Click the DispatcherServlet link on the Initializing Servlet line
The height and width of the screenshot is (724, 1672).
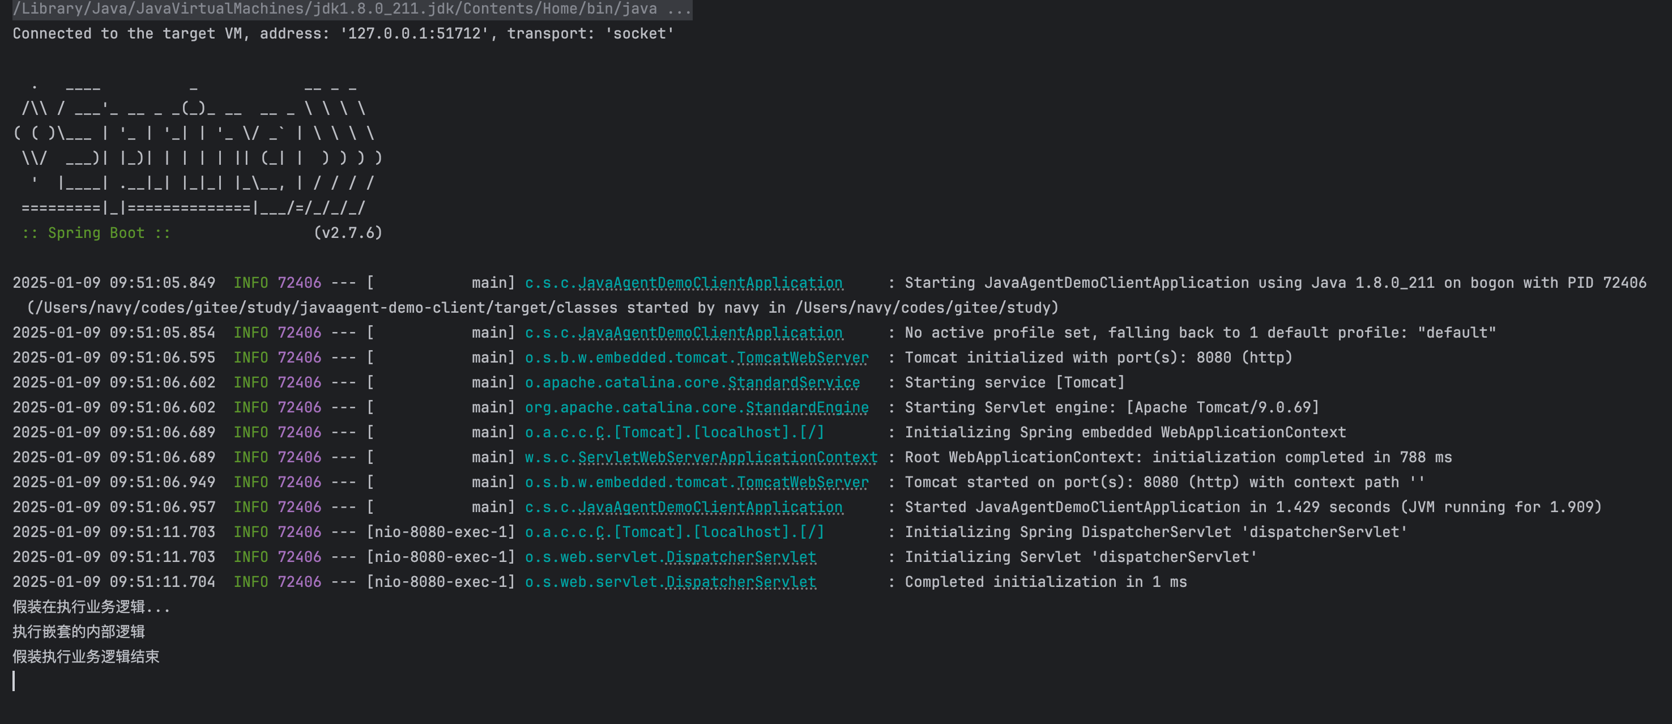pos(741,557)
